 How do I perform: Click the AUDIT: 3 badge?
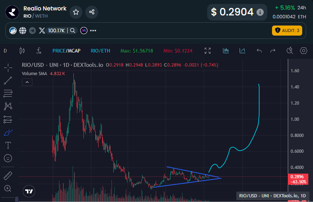click(287, 31)
